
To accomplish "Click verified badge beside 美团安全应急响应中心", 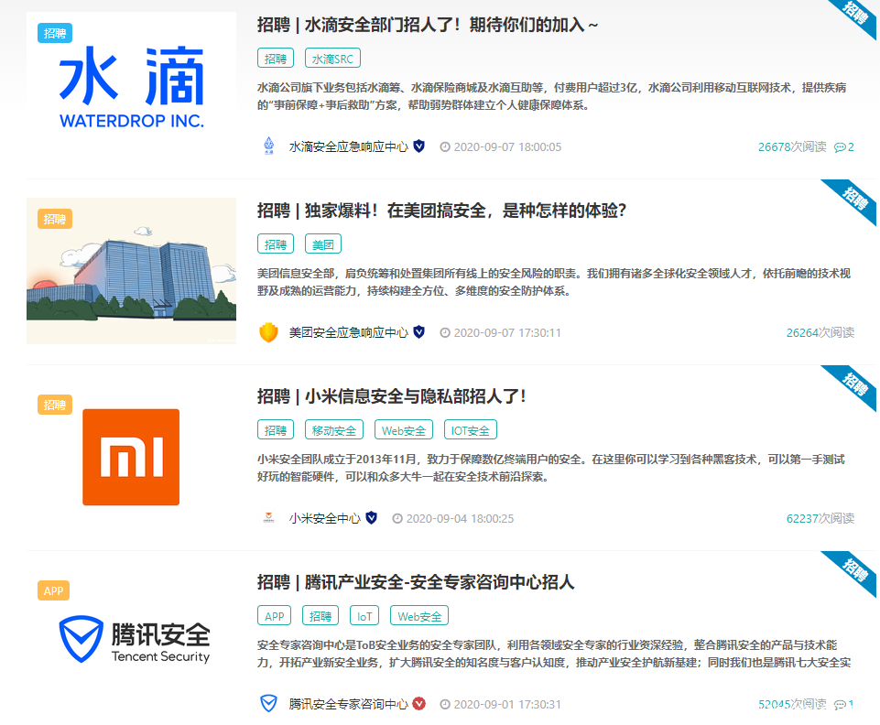I will (x=419, y=332).
